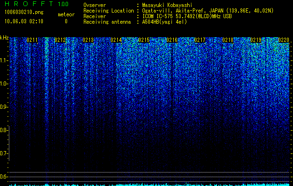Viewport: 293px width, 186px height.
Task: Click the meteor count value 0
Action: coord(66,21)
